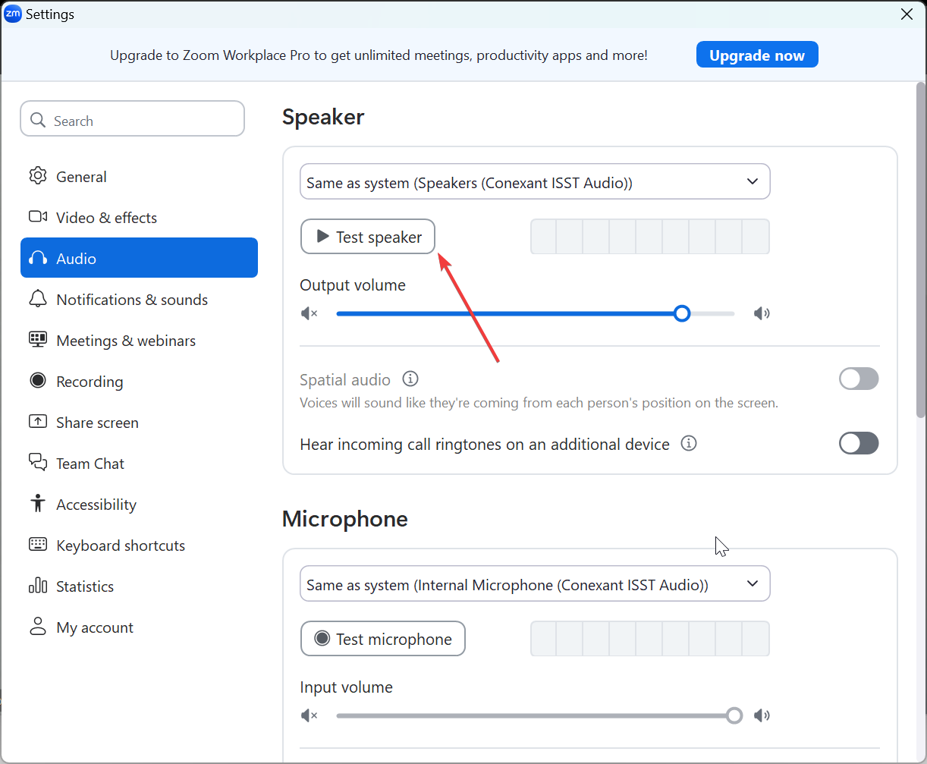The image size is (927, 764).
Task: Click the Zoom logo in title bar
Action: tap(13, 14)
